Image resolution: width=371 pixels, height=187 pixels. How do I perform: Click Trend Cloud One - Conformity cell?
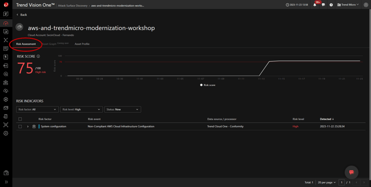(225, 126)
